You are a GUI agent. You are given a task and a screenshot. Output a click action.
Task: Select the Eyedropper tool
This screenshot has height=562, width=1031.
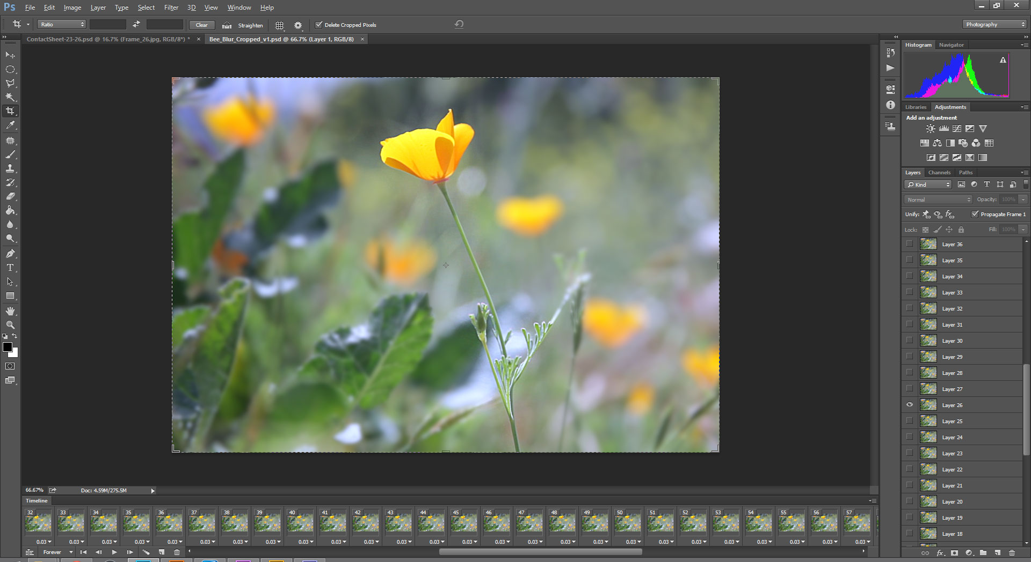pyautogui.click(x=10, y=125)
